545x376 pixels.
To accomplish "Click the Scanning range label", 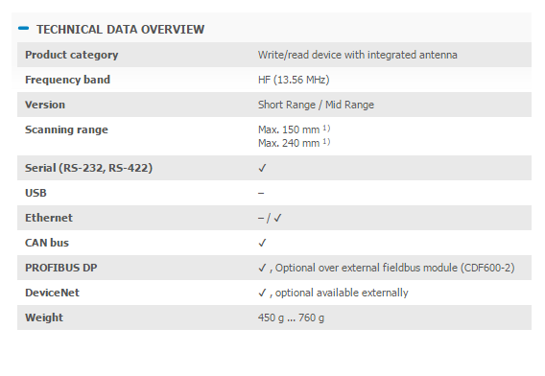I will [66, 129].
